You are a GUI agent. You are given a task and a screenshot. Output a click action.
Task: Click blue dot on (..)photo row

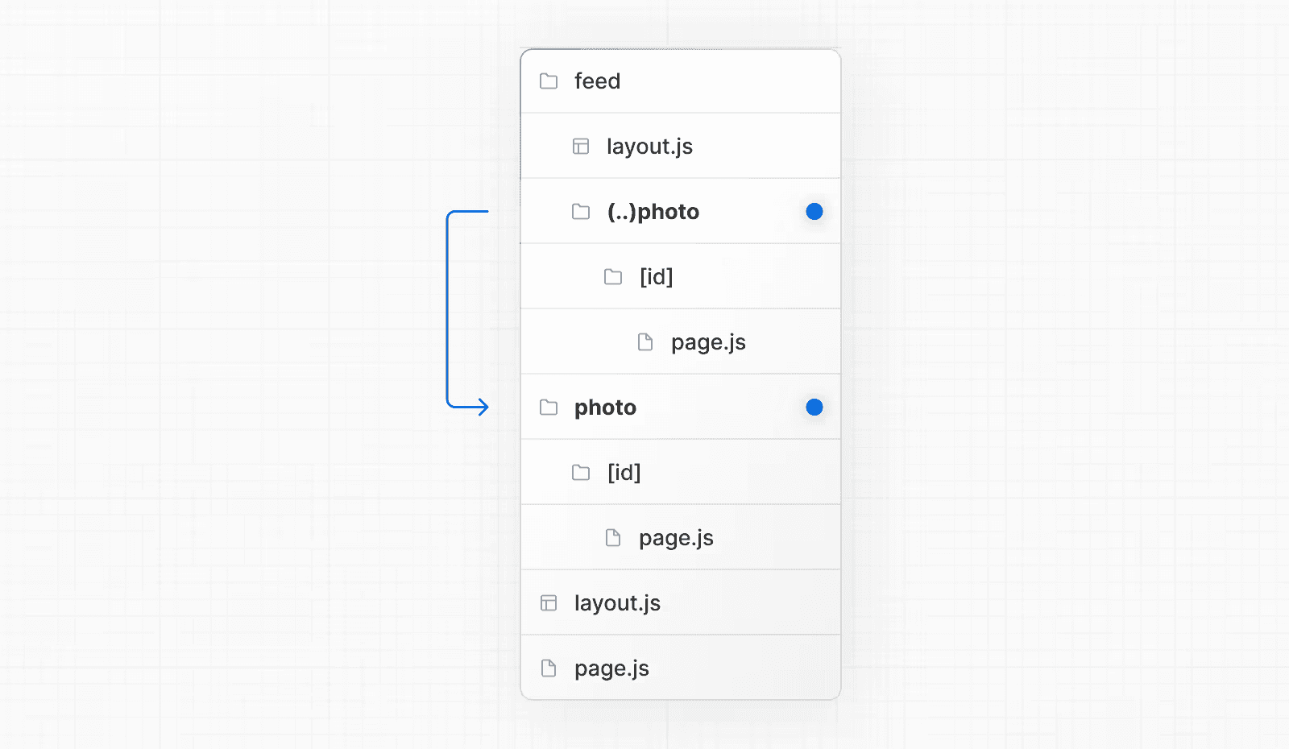click(814, 212)
